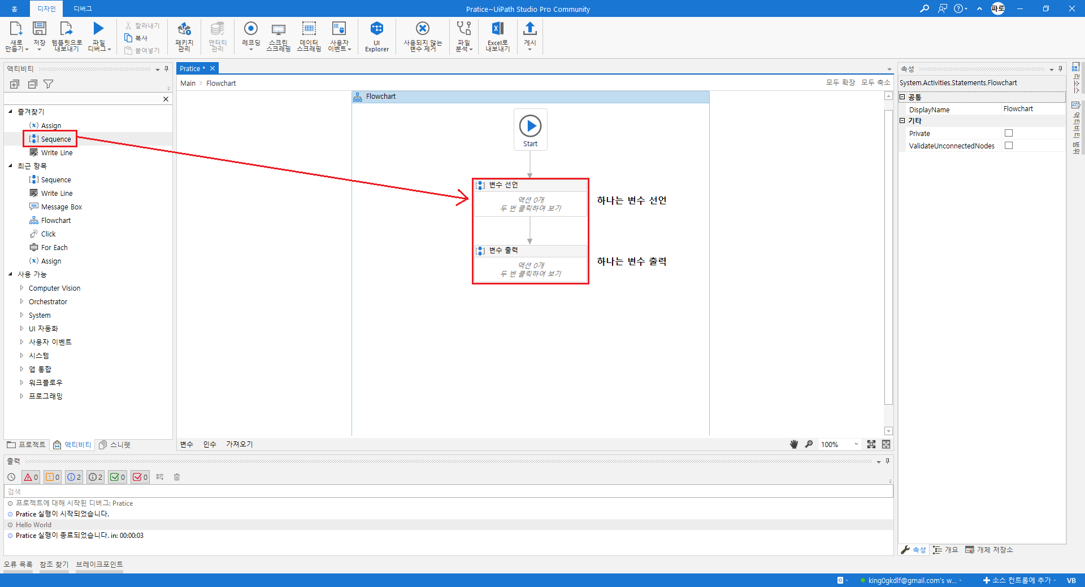Open User Events tool
This screenshot has width=1085, height=587.
point(339,29)
